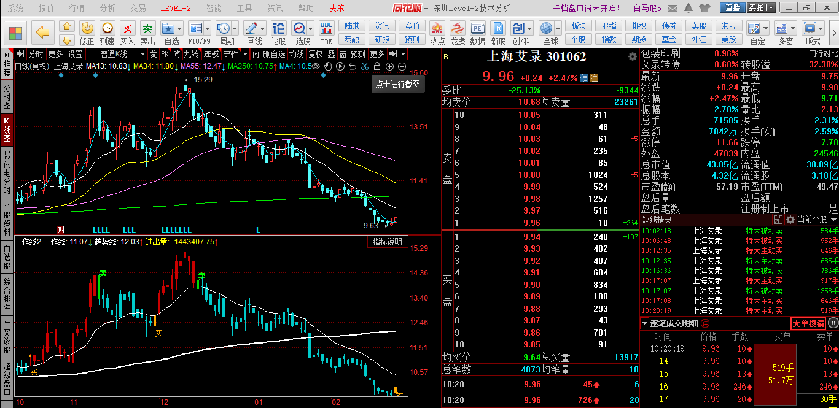Select the hand pan tool on chart
Screen dimensions: 839x408
click(328, 66)
